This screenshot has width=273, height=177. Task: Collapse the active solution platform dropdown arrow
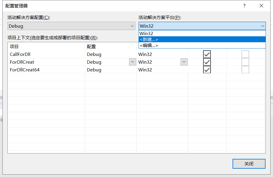(x=263, y=26)
